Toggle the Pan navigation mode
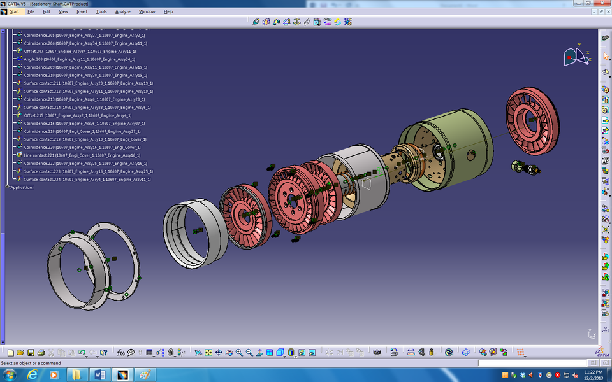The height and width of the screenshot is (382, 612). point(217,351)
